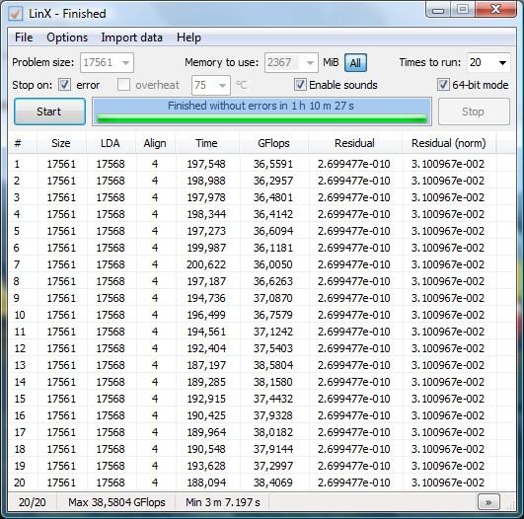Click the Start button
This screenshot has width=524, height=519.
(x=49, y=111)
